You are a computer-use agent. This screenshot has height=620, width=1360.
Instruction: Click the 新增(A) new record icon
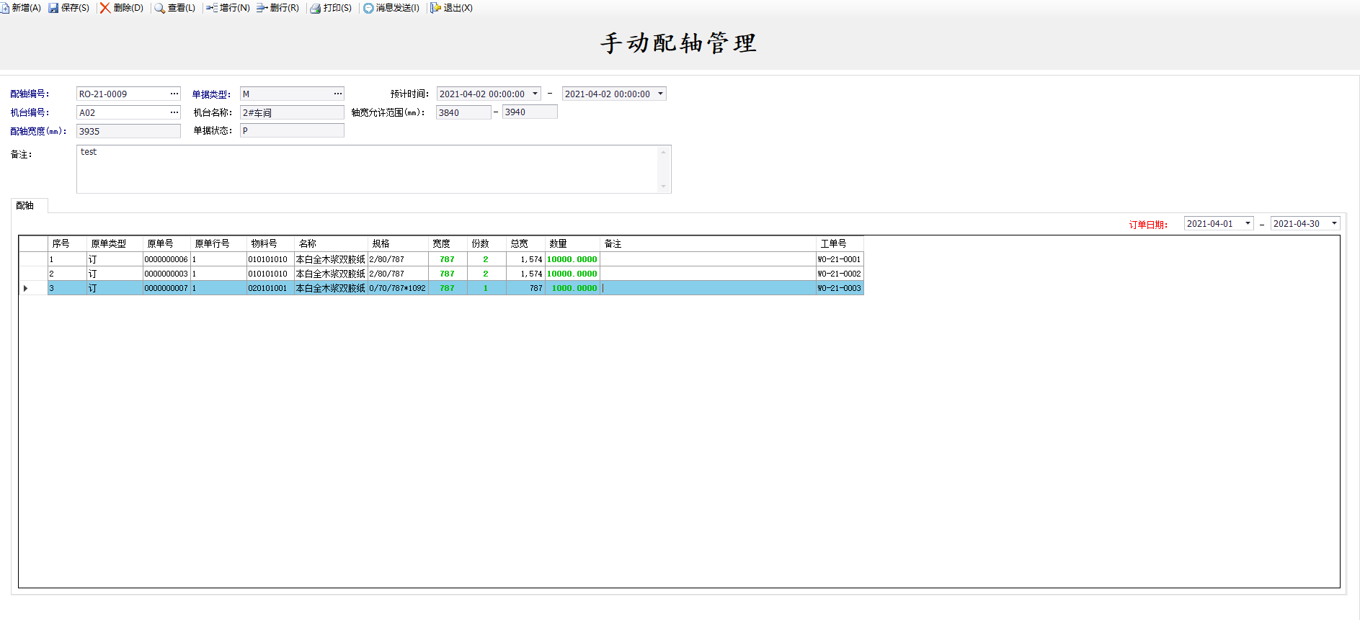4,8
